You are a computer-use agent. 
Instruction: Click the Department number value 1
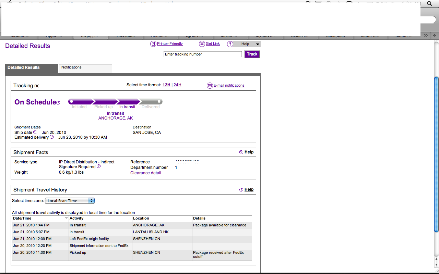pyautogui.click(x=176, y=167)
